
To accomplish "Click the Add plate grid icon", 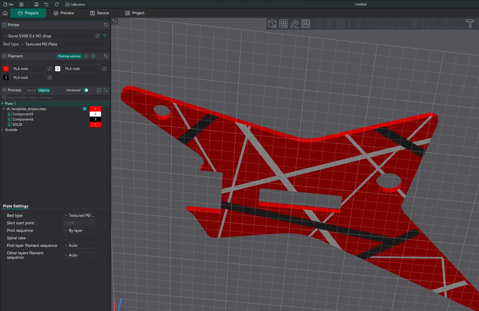I will click(x=283, y=24).
